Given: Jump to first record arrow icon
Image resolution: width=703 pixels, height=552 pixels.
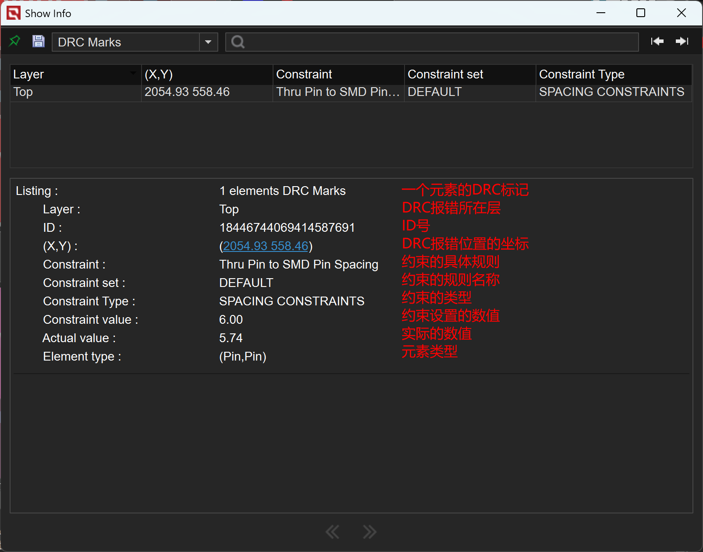Looking at the screenshot, I should pos(657,41).
